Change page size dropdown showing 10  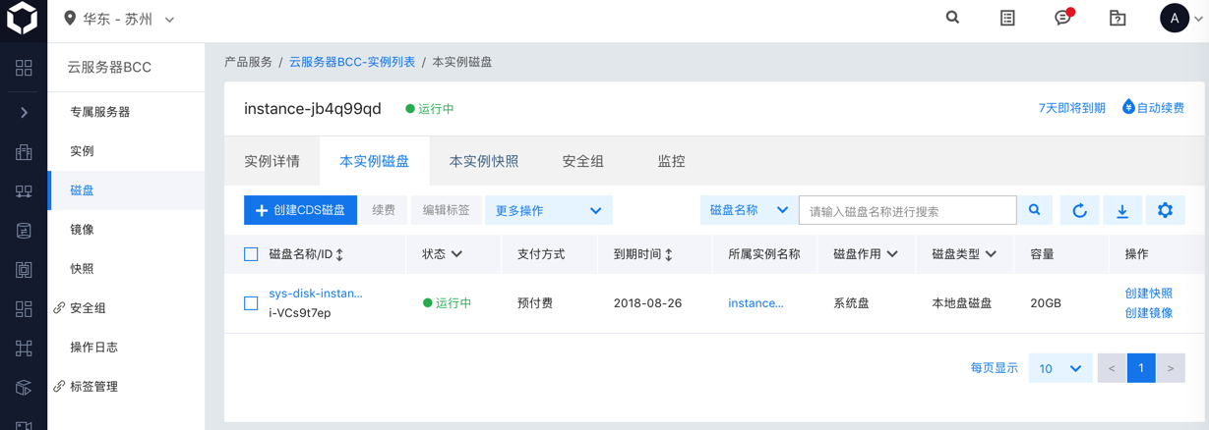(x=1059, y=368)
